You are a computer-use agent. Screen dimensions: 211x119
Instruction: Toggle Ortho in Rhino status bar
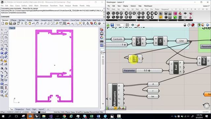click(63, 112)
